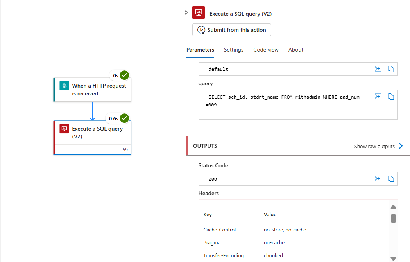Collapse the details panel with double chevron
Viewport: 410px width, 262px height.
(x=186, y=13)
